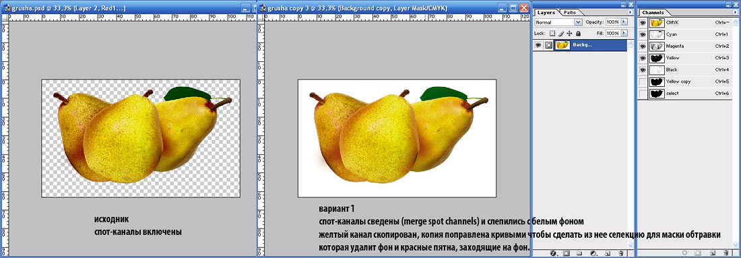The image size is (741, 258).
Task: Lock image pixels brush icon
Action: pyautogui.click(x=561, y=34)
